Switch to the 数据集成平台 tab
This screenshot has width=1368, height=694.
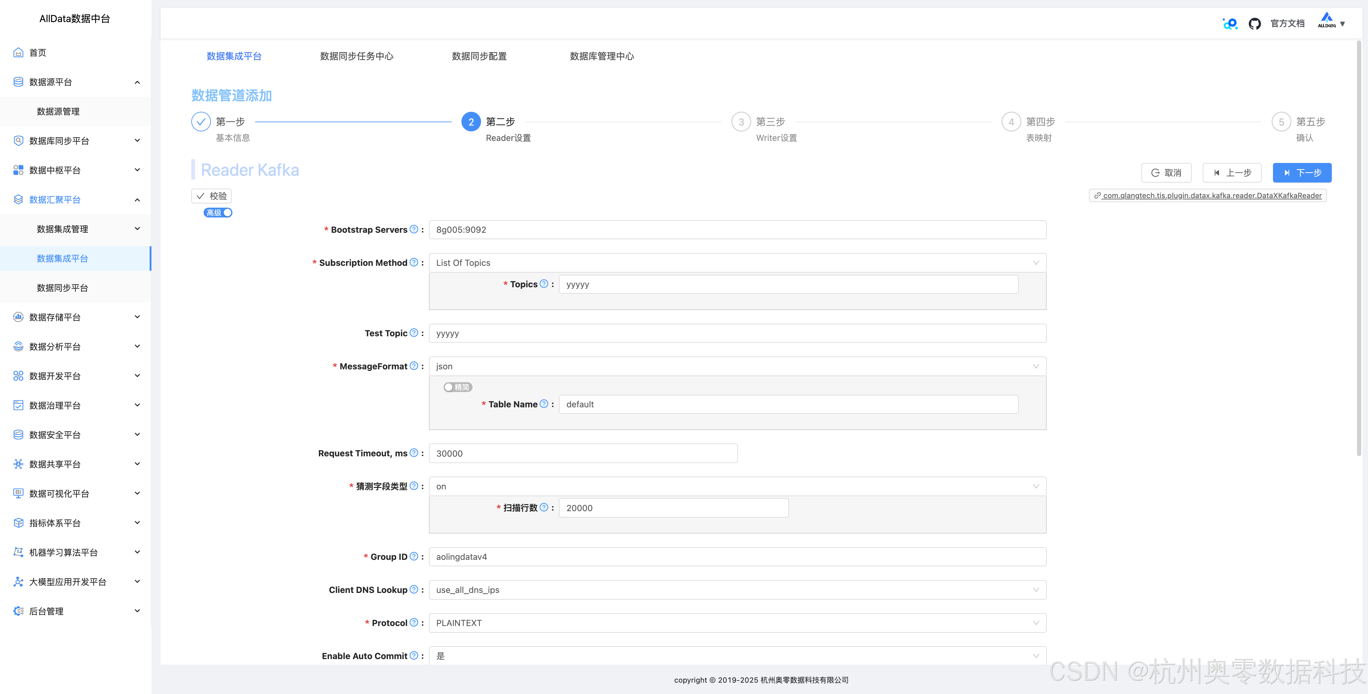click(x=234, y=56)
